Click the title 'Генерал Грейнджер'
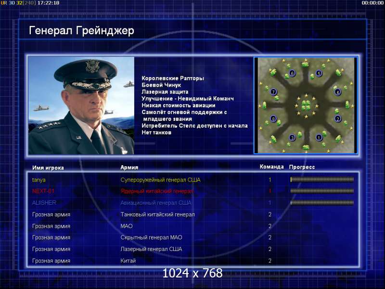The width and height of the screenshot is (385, 289). coord(81,31)
